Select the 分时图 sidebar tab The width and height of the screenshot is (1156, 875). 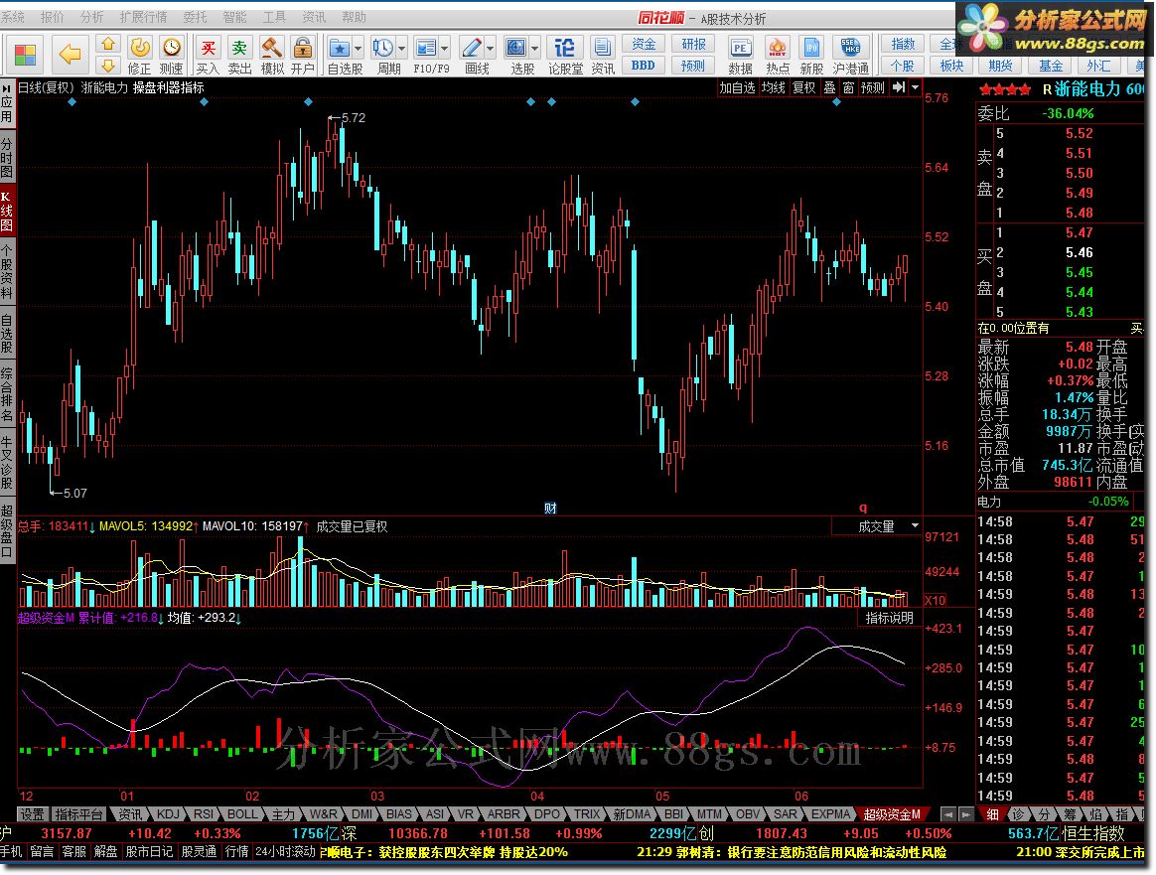[7, 157]
